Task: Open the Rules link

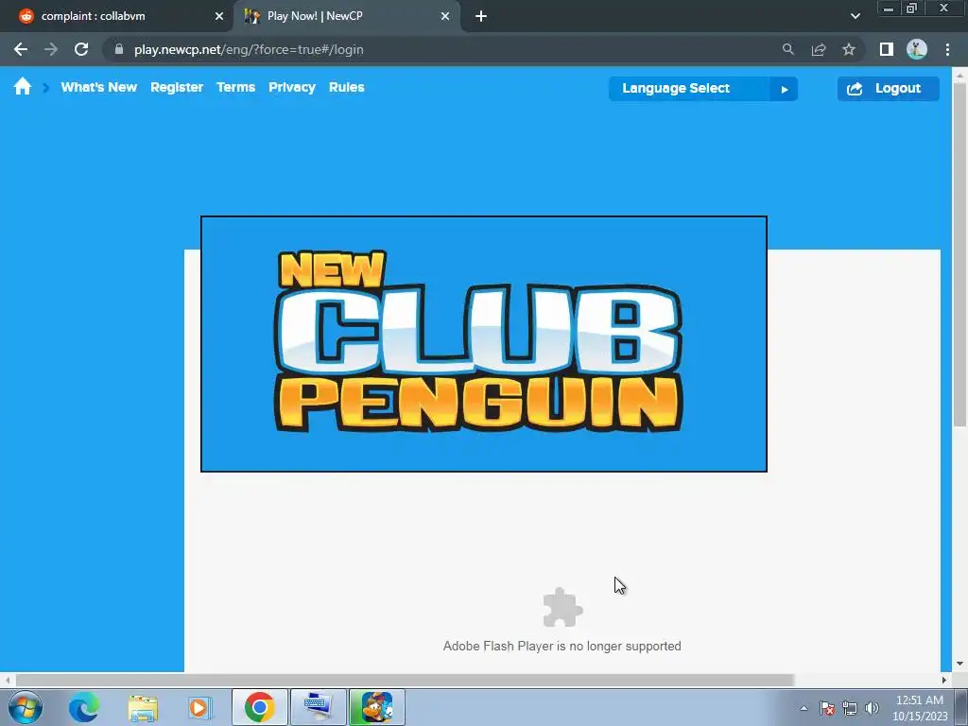Action: coord(346,87)
